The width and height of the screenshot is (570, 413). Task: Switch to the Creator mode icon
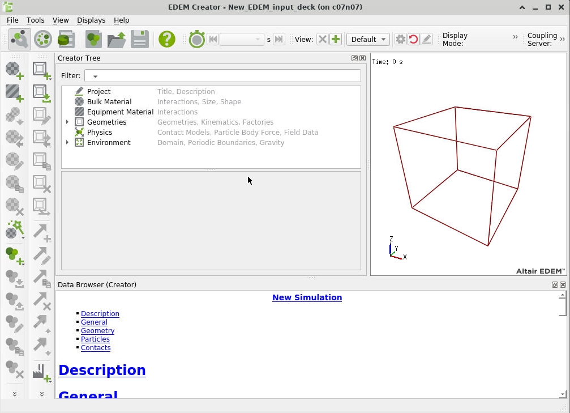19,39
